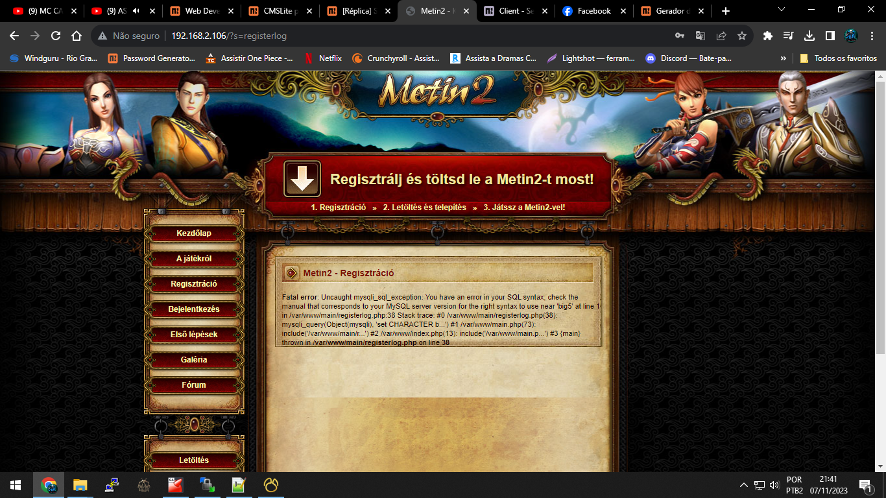Open the browser home page icon
This screenshot has width=886, height=498.
click(x=77, y=36)
